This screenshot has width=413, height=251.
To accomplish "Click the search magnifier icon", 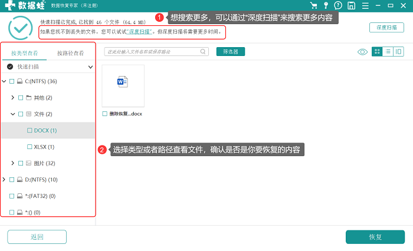I will 203,52.
